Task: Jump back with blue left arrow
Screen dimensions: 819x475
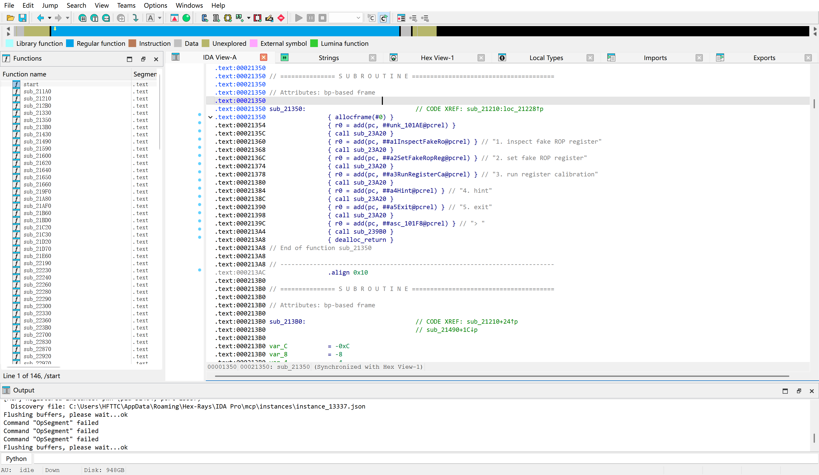Action: [x=40, y=18]
